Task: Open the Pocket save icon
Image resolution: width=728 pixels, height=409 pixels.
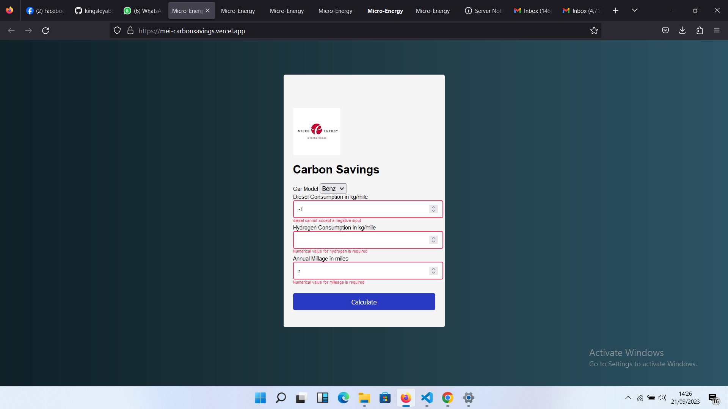Action: coord(665,31)
